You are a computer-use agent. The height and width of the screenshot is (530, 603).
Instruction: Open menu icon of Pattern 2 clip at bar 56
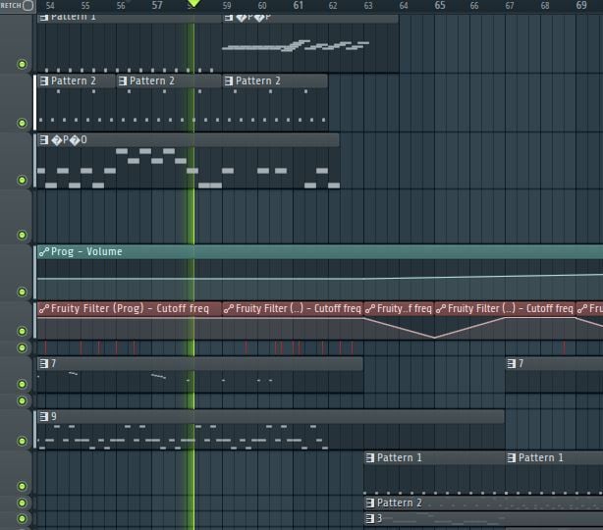(x=123, y=80)
